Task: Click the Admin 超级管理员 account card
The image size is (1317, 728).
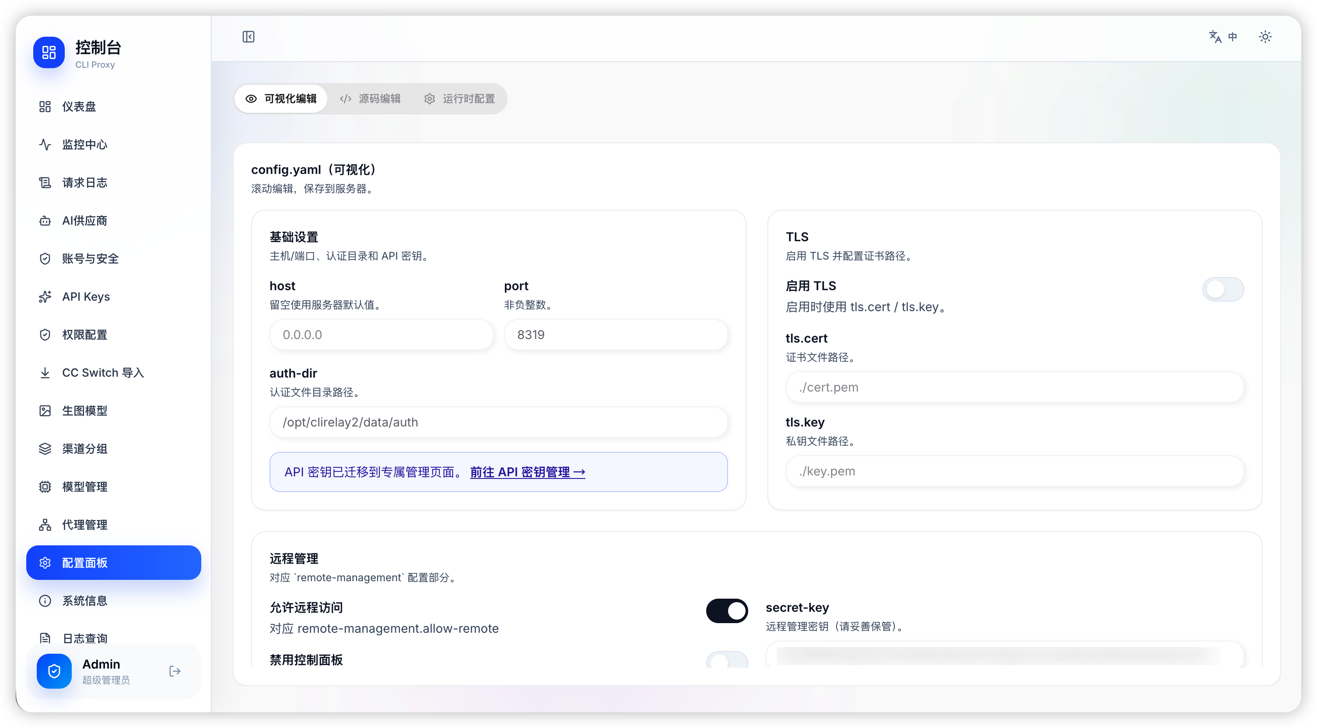Action: point(113,671)
